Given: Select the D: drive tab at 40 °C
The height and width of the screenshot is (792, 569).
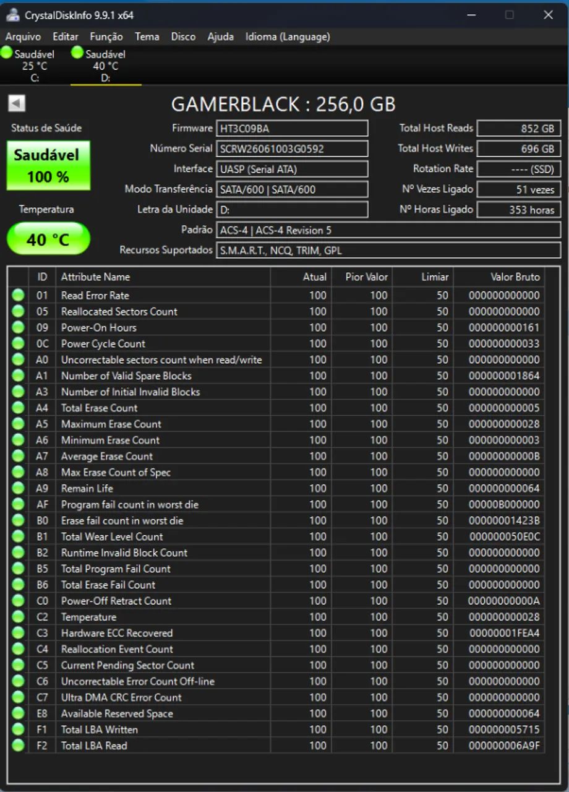Looking at the screenshot, I should point(106,66).
